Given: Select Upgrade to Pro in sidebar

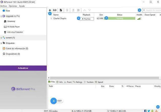Looking at the screenshot, I should click(x=13, y=16).
